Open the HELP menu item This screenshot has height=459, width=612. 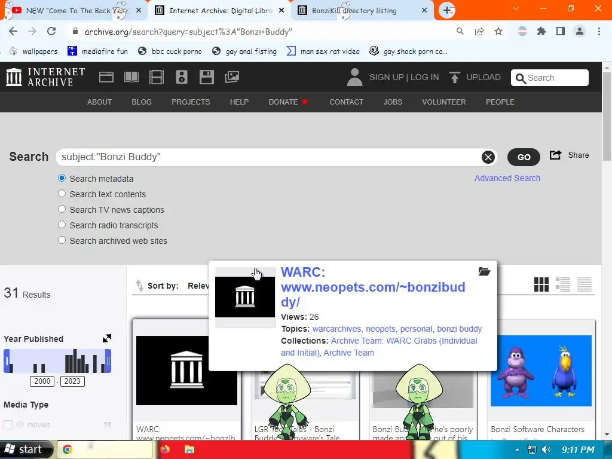(239, 102)
